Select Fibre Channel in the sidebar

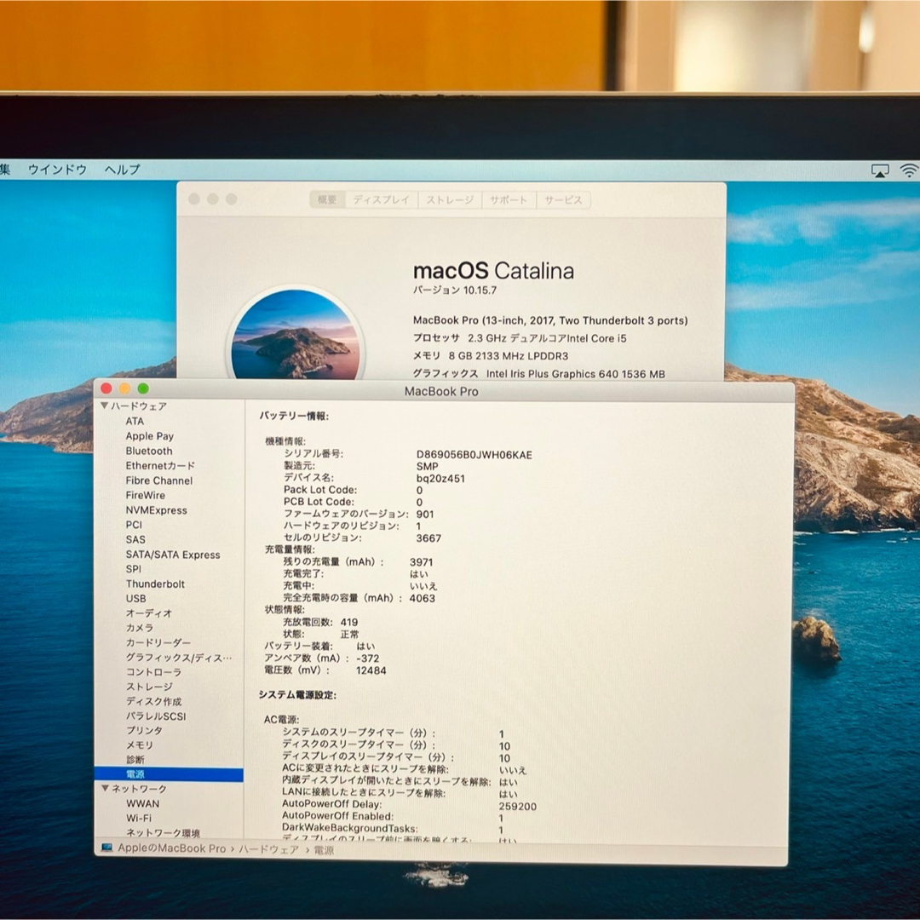159,480
